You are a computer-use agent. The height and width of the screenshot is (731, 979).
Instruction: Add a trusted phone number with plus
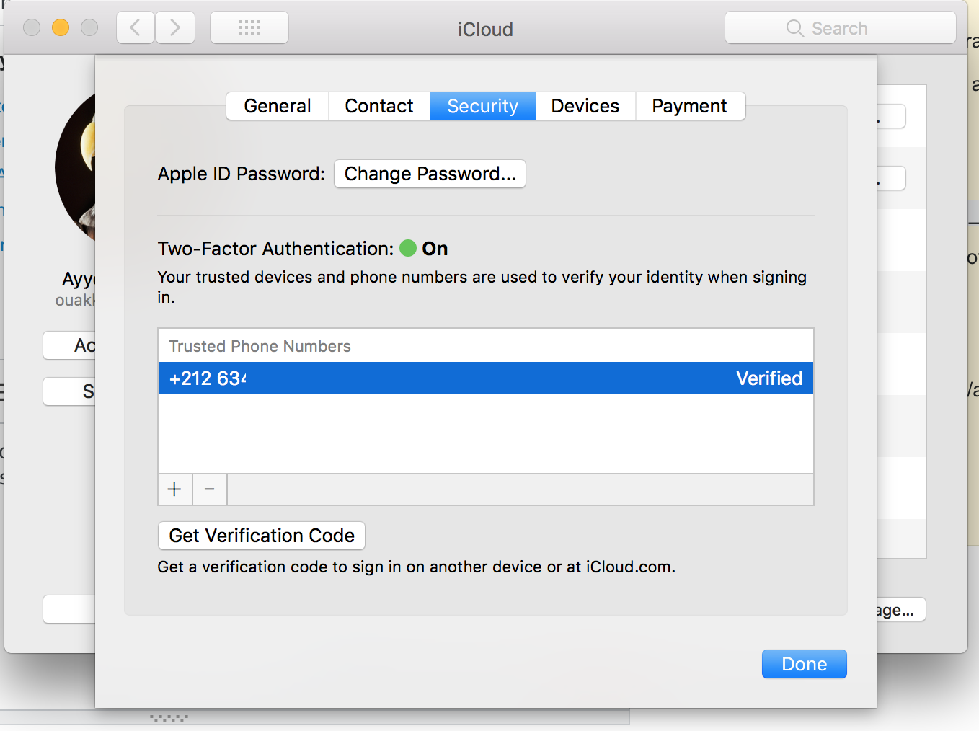[x=175, y=489]
